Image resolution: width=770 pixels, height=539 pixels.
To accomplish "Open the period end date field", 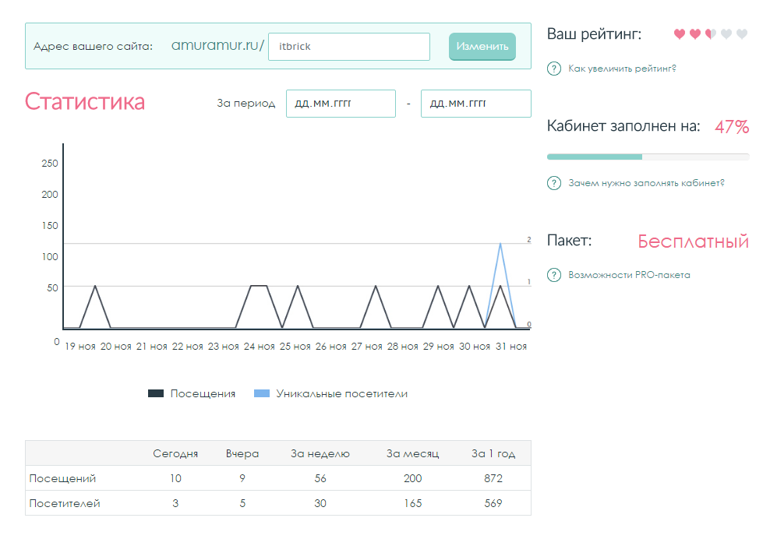I will click(x=475, y=104).
